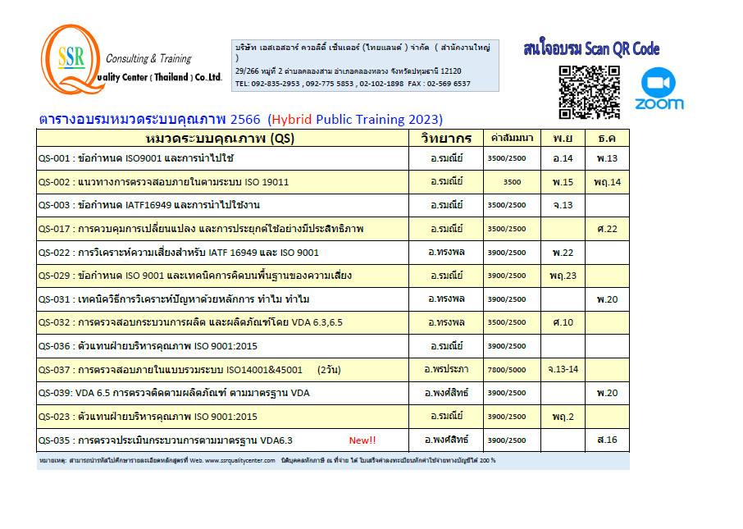Click the 'ส.16' date in QS-035 row

point(607,440)
